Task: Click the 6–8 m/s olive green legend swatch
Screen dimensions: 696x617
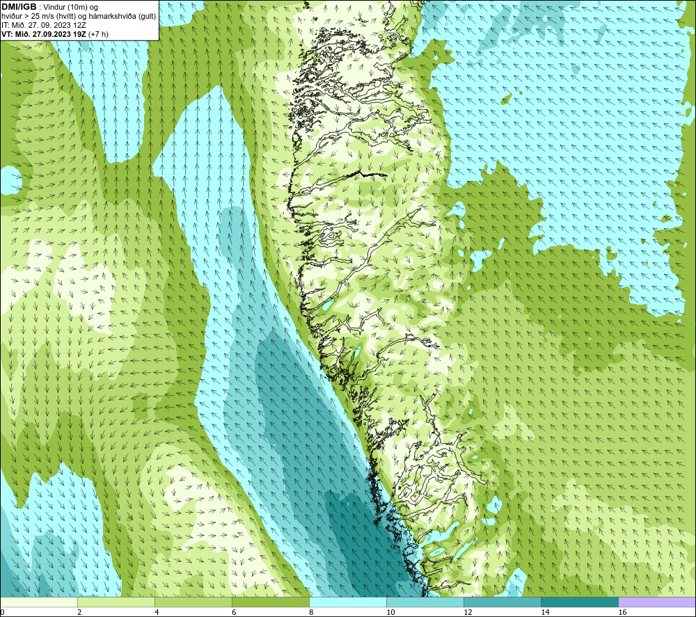Action: coord(270,602)
